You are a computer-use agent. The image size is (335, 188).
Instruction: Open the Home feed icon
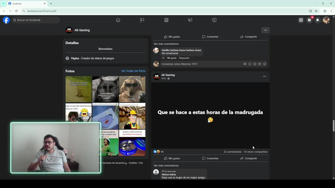[x=118, y=20]
